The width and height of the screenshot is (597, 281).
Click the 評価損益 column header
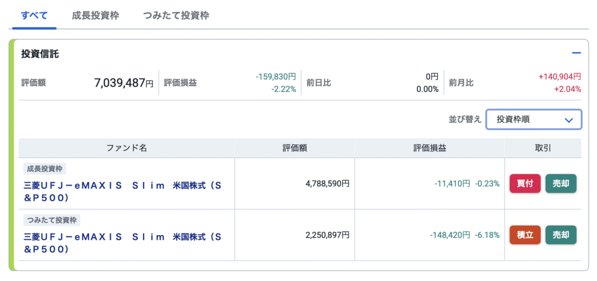(x=430, y=148)
